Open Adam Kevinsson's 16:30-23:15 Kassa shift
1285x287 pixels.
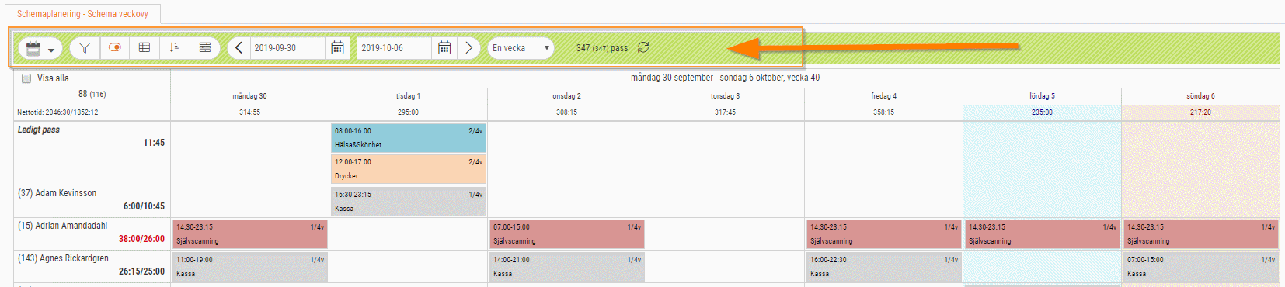tap(409, 202)
